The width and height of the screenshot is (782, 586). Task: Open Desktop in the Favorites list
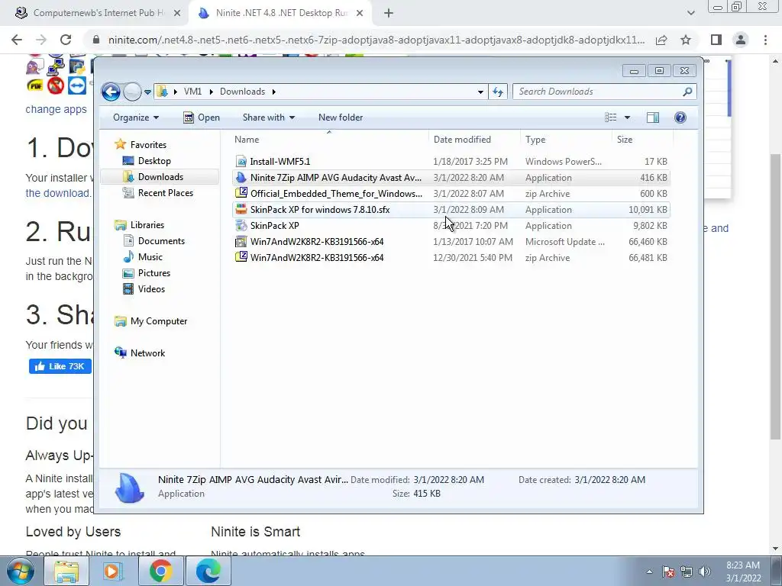(154, 161)
